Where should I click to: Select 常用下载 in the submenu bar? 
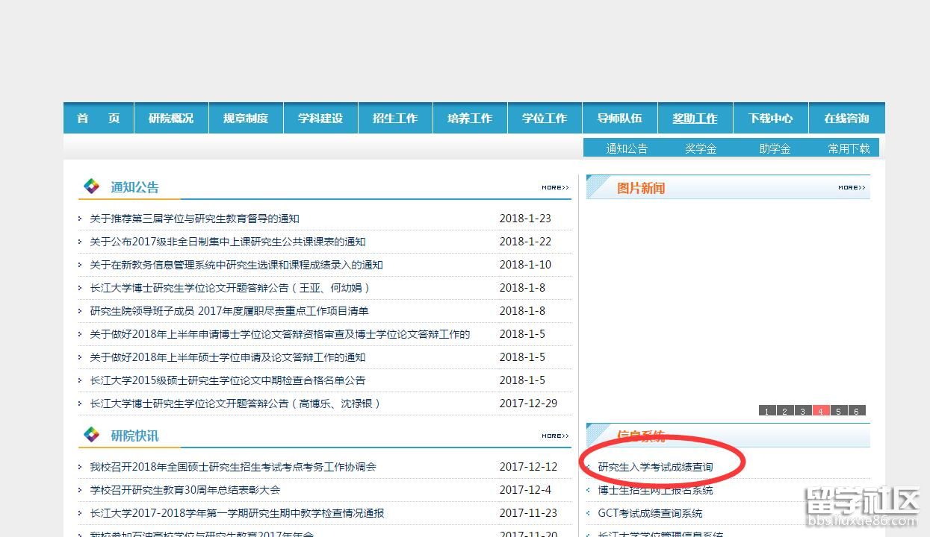point(849,148)
